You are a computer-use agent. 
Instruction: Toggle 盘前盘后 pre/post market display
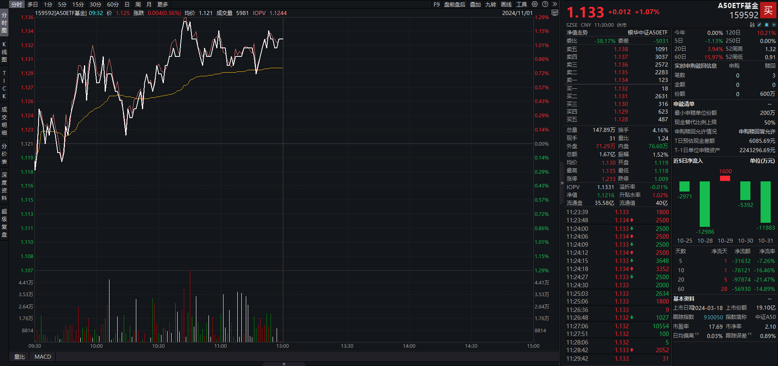tap(454, 4)
